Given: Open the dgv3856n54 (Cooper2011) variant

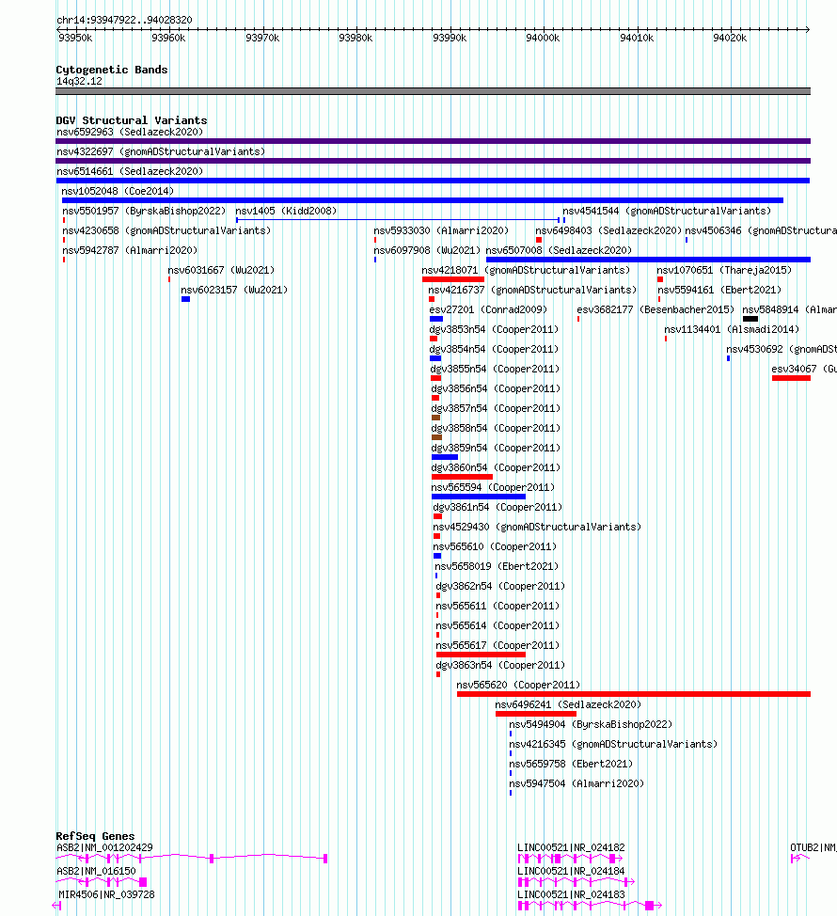Looking at the screenshot, I should [496, 389].
